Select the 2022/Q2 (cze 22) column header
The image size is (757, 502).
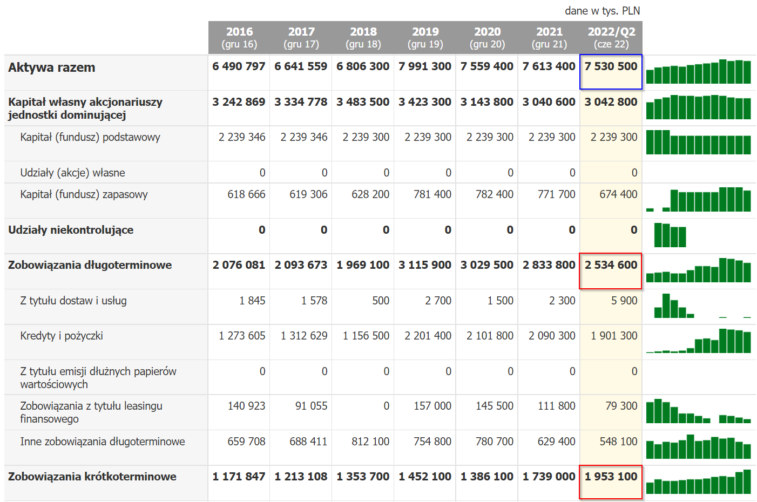coord(612,38)
